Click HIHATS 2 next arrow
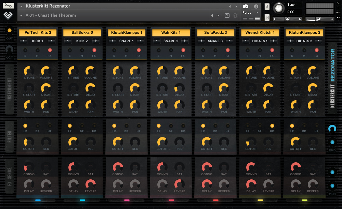 (318, 41)
